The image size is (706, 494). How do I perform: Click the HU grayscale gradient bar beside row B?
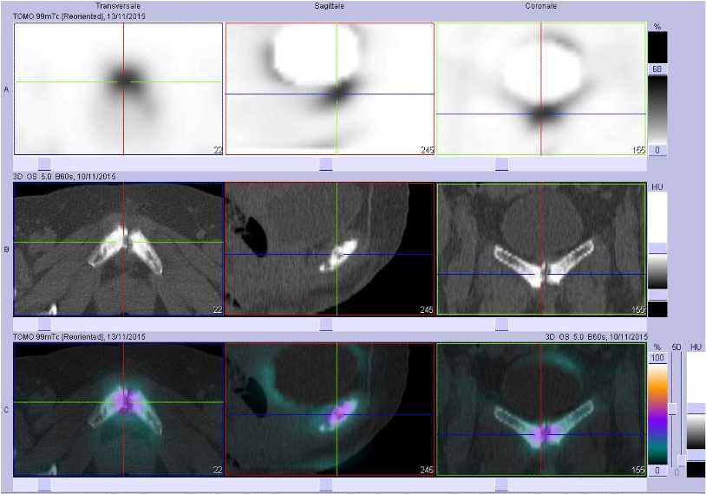[657, 272]
